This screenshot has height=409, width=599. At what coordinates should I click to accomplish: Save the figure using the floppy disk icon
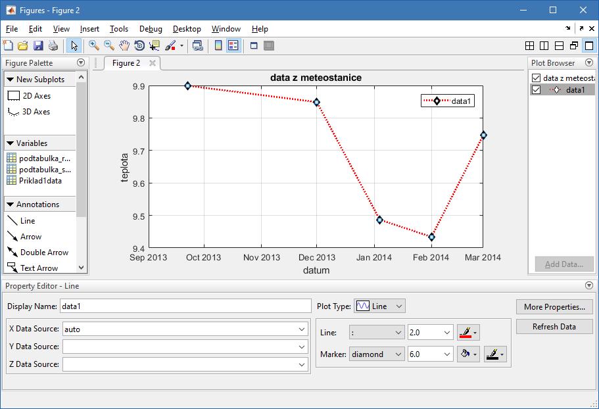coord(38,46)
